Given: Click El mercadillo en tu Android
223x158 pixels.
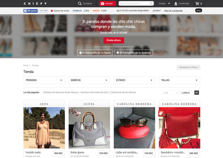Looking at the screenshot, I should point(134,53).
